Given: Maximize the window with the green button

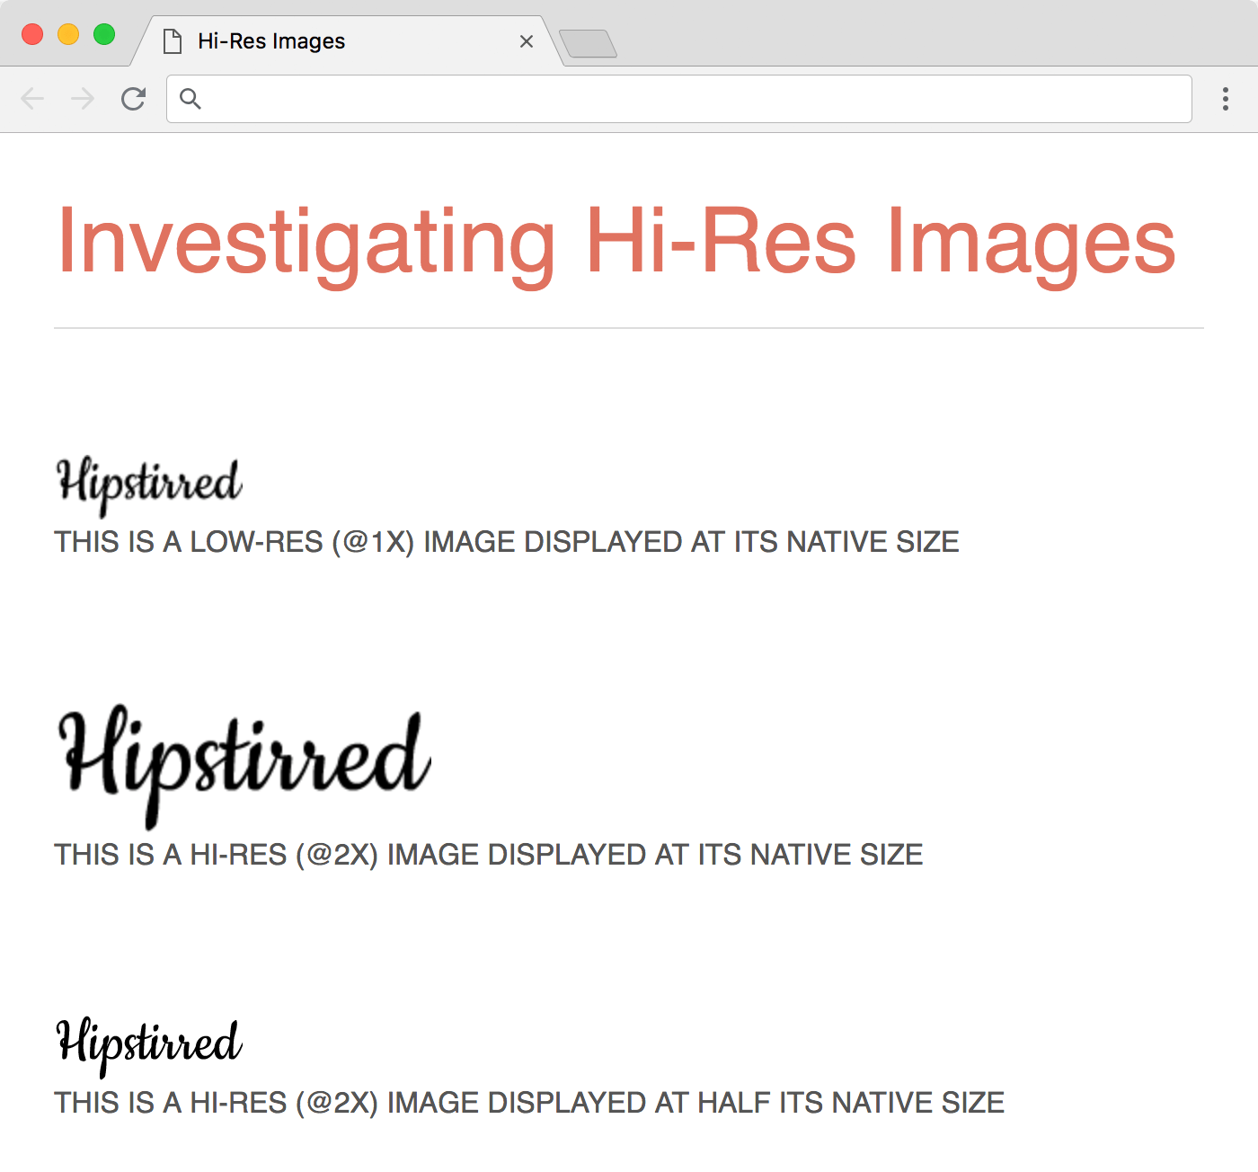Looking at the screenshot, I should point(104,34).
